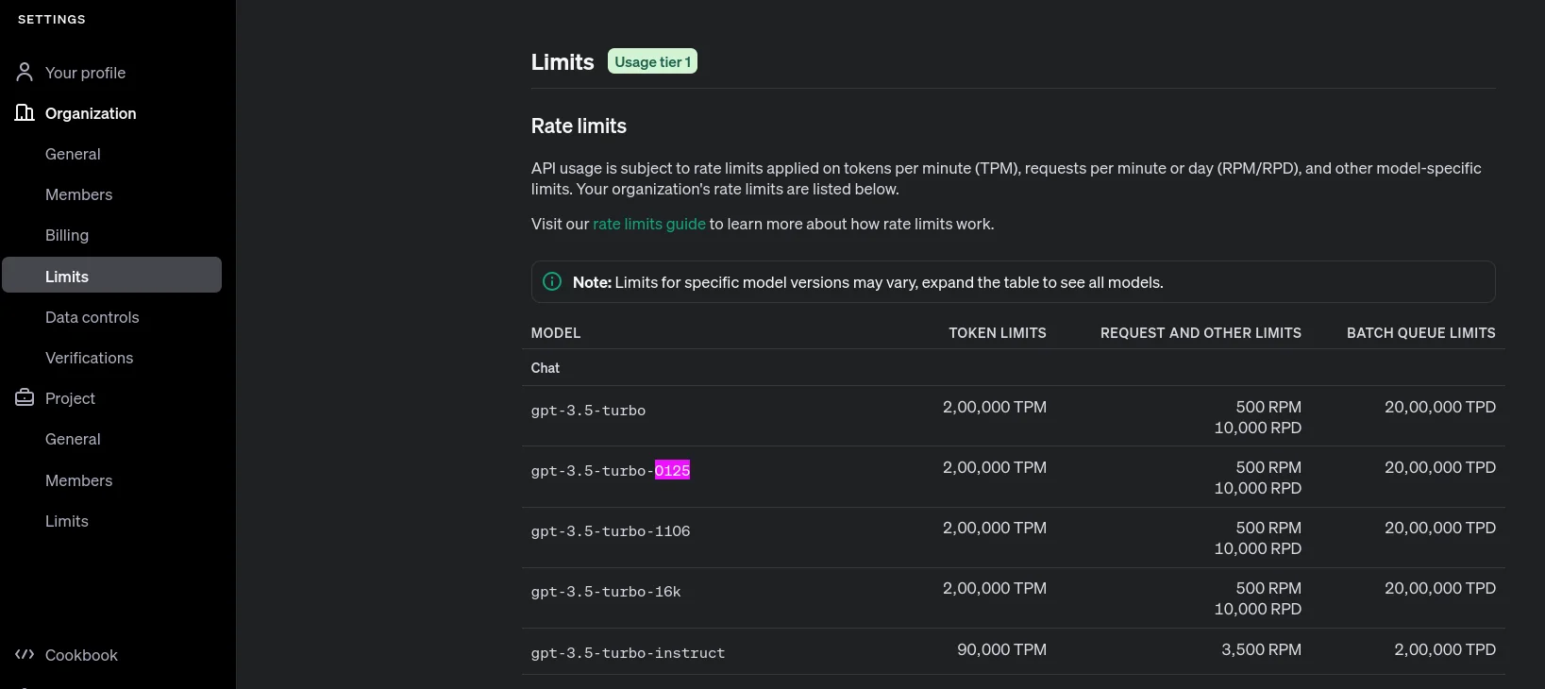This screenshot has width=1545, height=689.
Task: Click the Organization building icon
Action: 25,112
